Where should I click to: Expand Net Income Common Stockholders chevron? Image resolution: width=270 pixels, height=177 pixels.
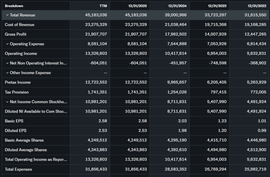point(7,102)
